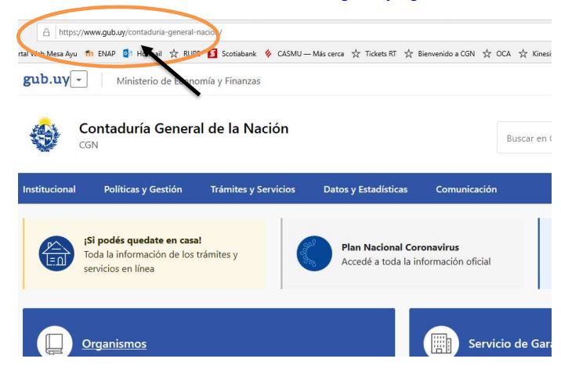Click the CGN subtitle text
The width and height of the screenshot is (561, 373).
(x=89, y=145)
